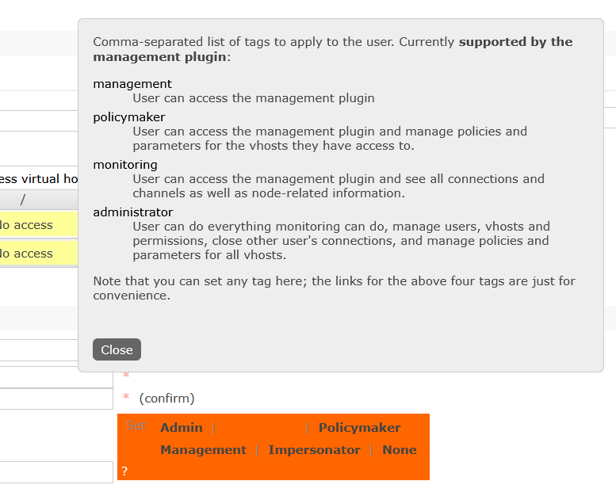Focus the tags input beside the question mark

tap(56, 472)
